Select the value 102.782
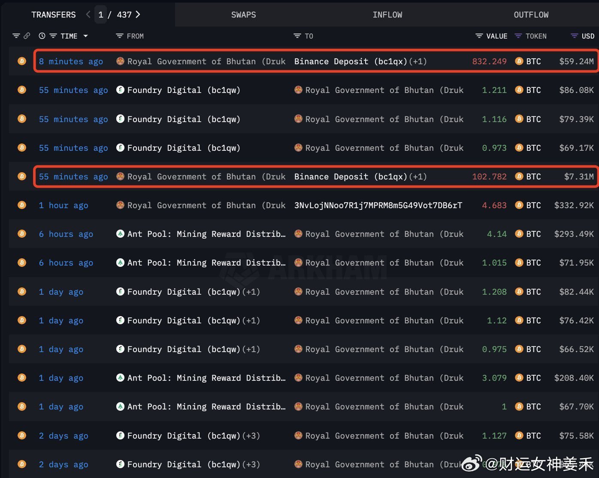This screenshot has width=599, height=478. [490, 176]
